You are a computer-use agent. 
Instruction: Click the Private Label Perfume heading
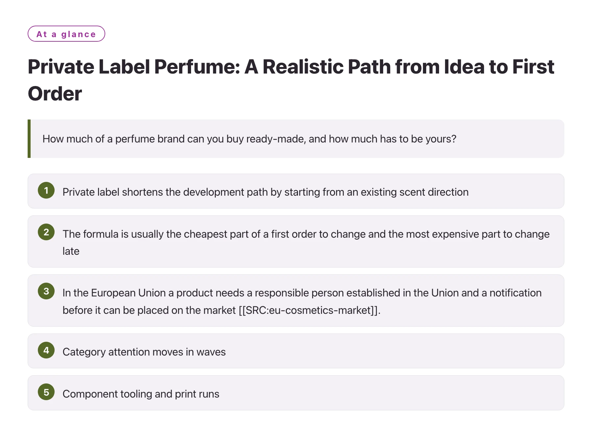pos(291,80)
